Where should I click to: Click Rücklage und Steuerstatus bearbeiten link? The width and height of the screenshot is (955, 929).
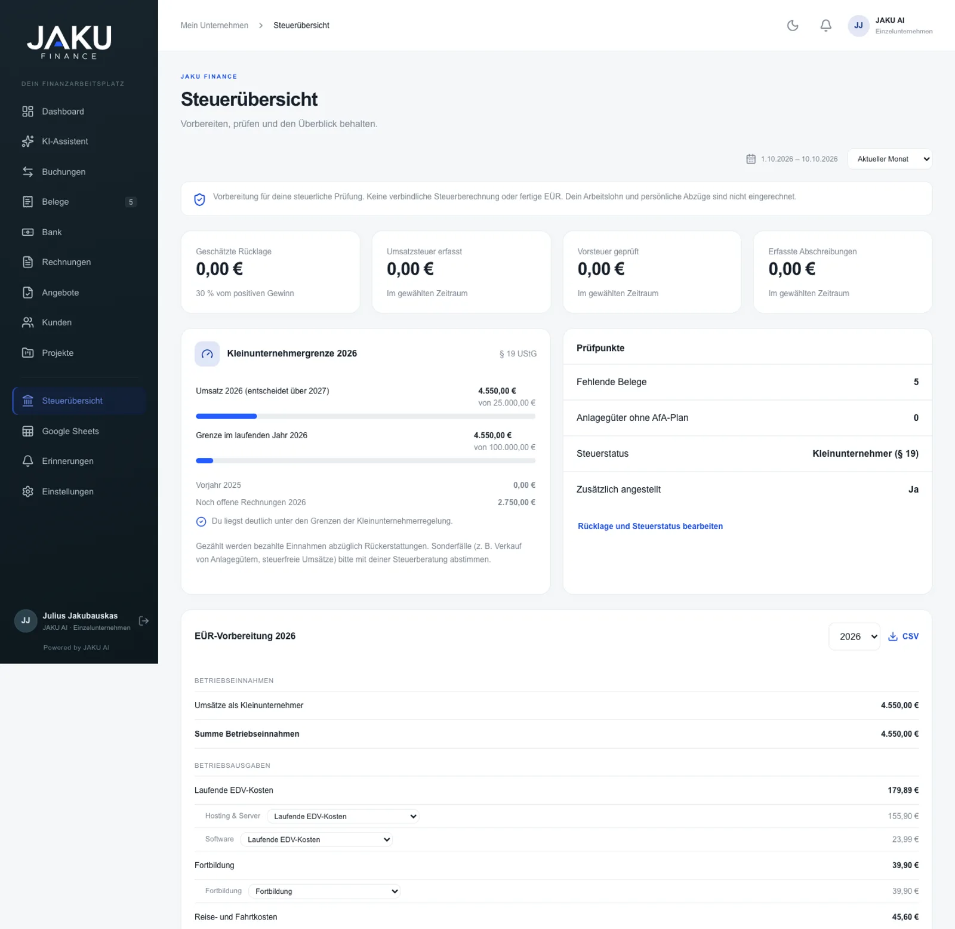coord(650,526)
